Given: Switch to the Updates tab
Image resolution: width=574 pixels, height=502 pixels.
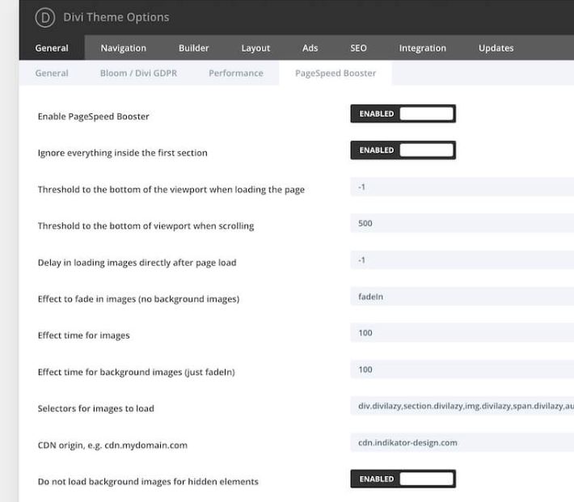Looking at the screenshot, I should pos(496,48).
